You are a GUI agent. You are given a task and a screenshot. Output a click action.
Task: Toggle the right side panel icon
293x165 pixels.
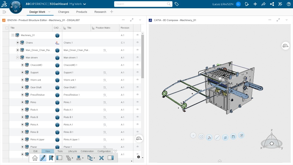tap(110, 158)
